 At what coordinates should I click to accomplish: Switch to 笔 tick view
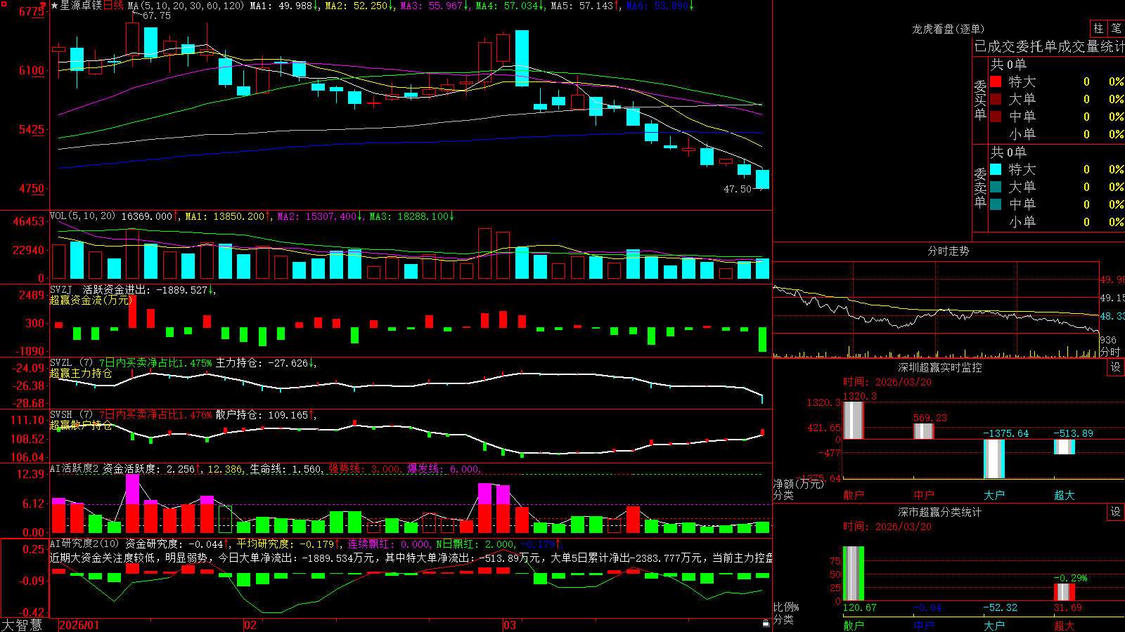[x=1116, y=28]
